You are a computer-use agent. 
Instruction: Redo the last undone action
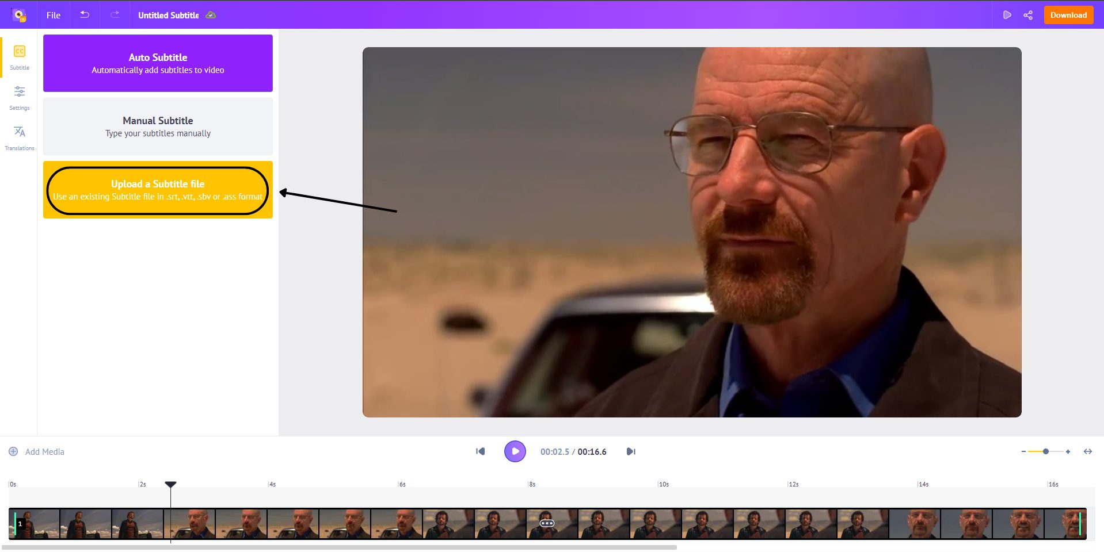(115, 15)
